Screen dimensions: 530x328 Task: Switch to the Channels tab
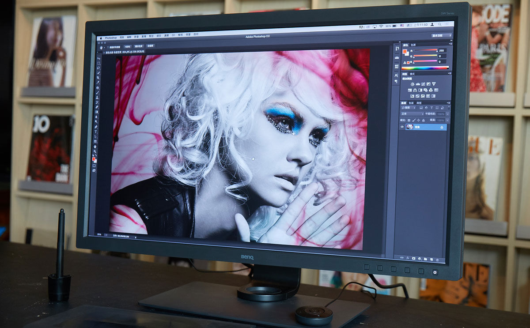coord(411,103)
